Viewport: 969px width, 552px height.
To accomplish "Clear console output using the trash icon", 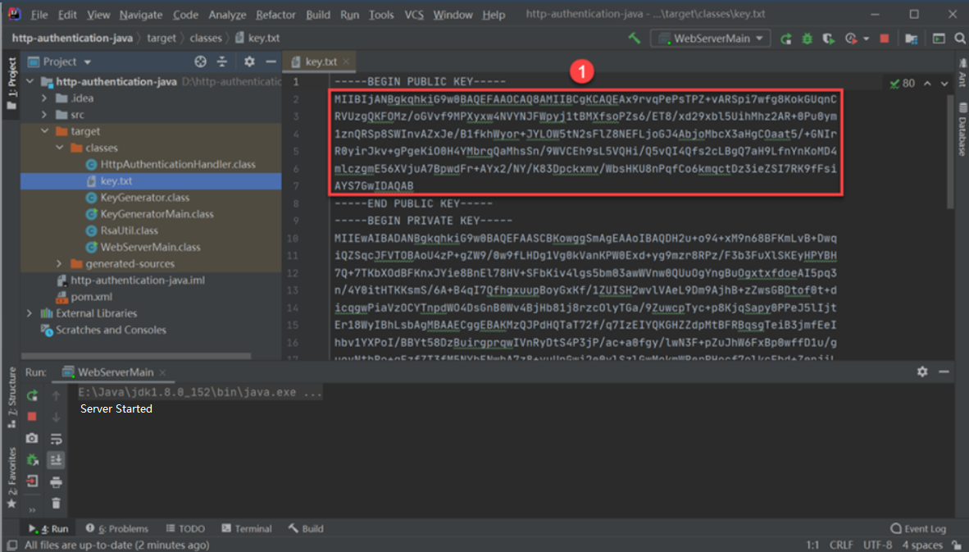I will [x=56, y=502].
